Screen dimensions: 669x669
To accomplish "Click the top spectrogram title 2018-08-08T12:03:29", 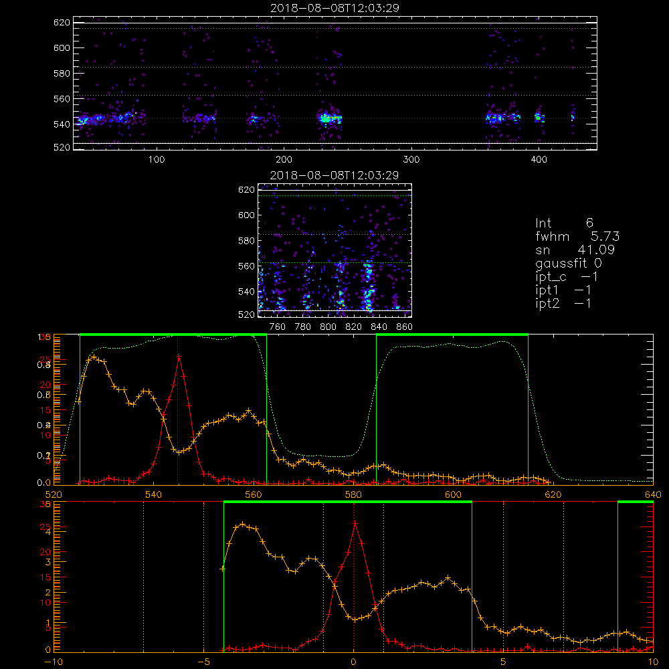I will [334, 8].
